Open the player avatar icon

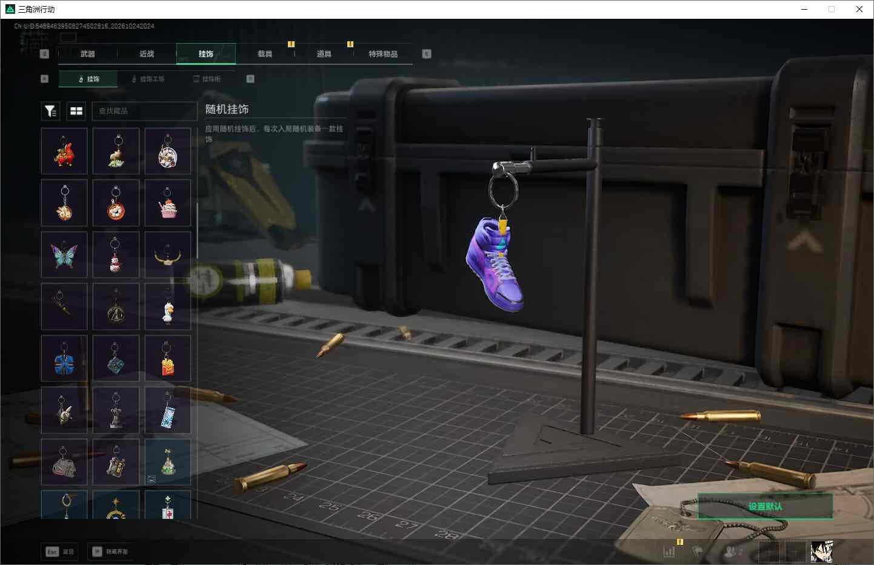pyautogui.click(x=821, y=552)
